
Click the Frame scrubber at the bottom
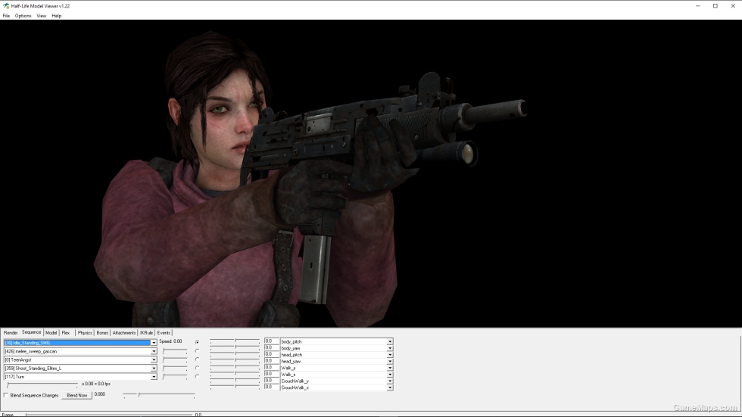pyautogui.click(x=109, y=415)
